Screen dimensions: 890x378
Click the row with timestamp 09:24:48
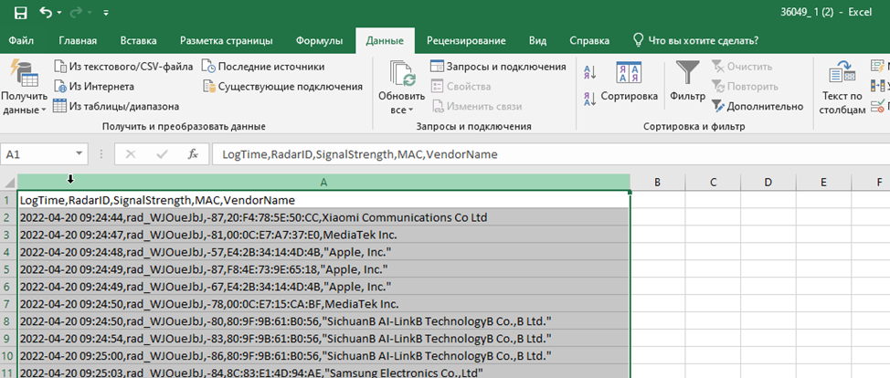pos(323,252)
